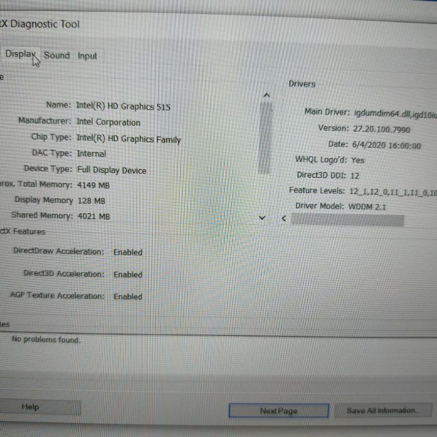Viewport: 437px width, 437px height.
Task: Select the driver date '6/4/2020 16:00:00'
Action: pyautogui.click(x=386, y=145)
